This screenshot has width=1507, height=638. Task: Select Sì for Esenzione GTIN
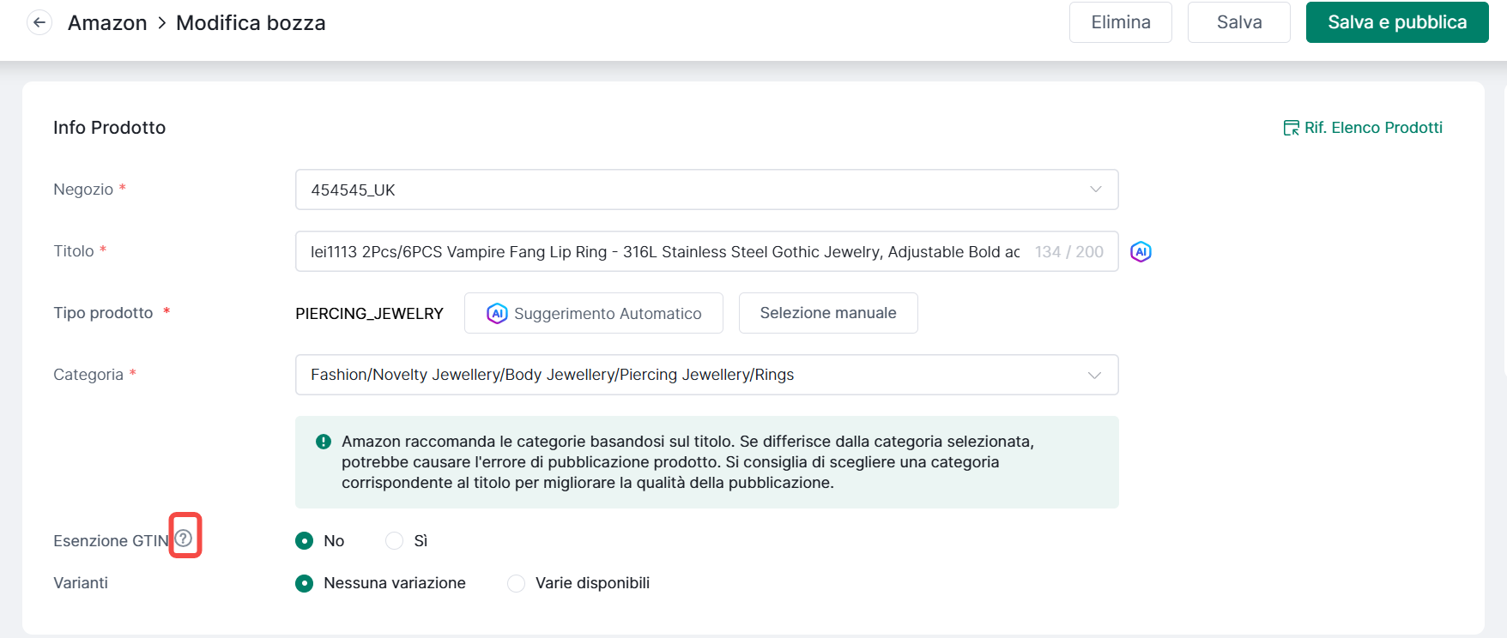coord(395,541)
